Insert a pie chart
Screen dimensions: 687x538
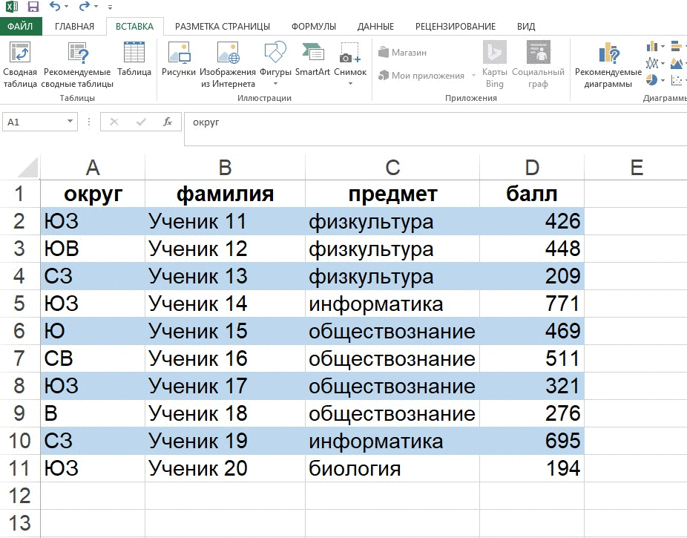(651, 79)
